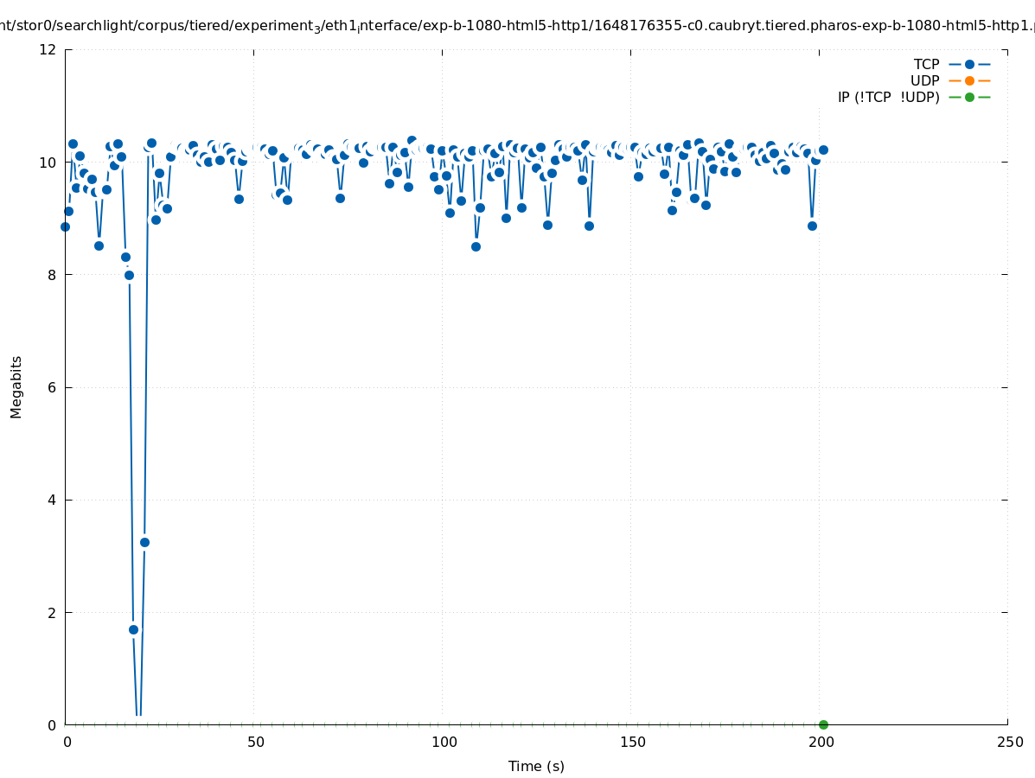Click the 50 tick label on time axis
The width and height of the screenshot is (1035, 778).
[x=255, y=742]
